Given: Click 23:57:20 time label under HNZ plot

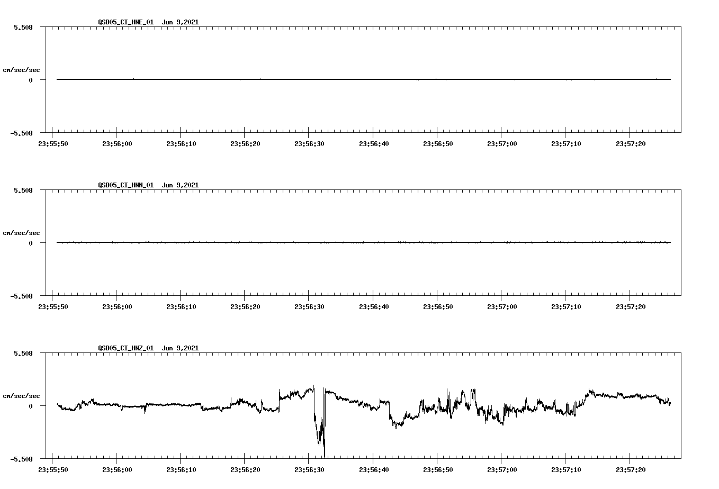Looking at the screenshot, I should 630,469.
